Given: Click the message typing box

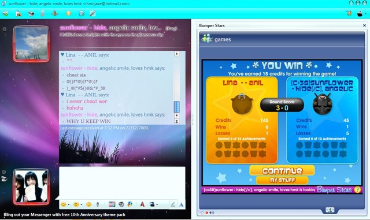Looking at the screenshot, I should click(122, 182).
